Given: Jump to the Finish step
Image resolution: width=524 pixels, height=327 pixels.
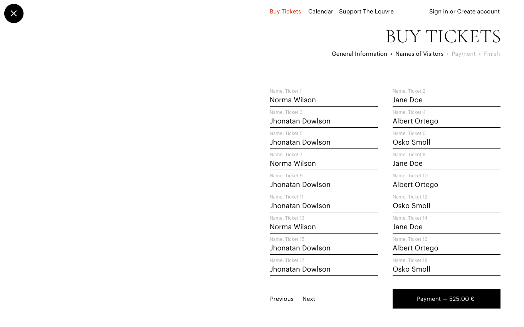Looking at the screenshot, I should pyautogui.click(x=492, y=54).
